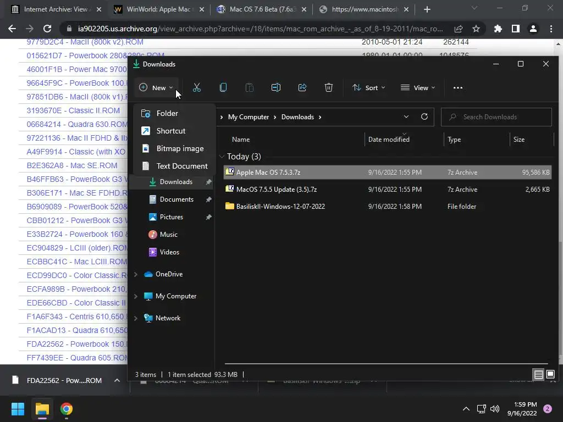This screenshot has height=422, width=563.
Task: Expand My Computer tree node
Action: (136, 296)
